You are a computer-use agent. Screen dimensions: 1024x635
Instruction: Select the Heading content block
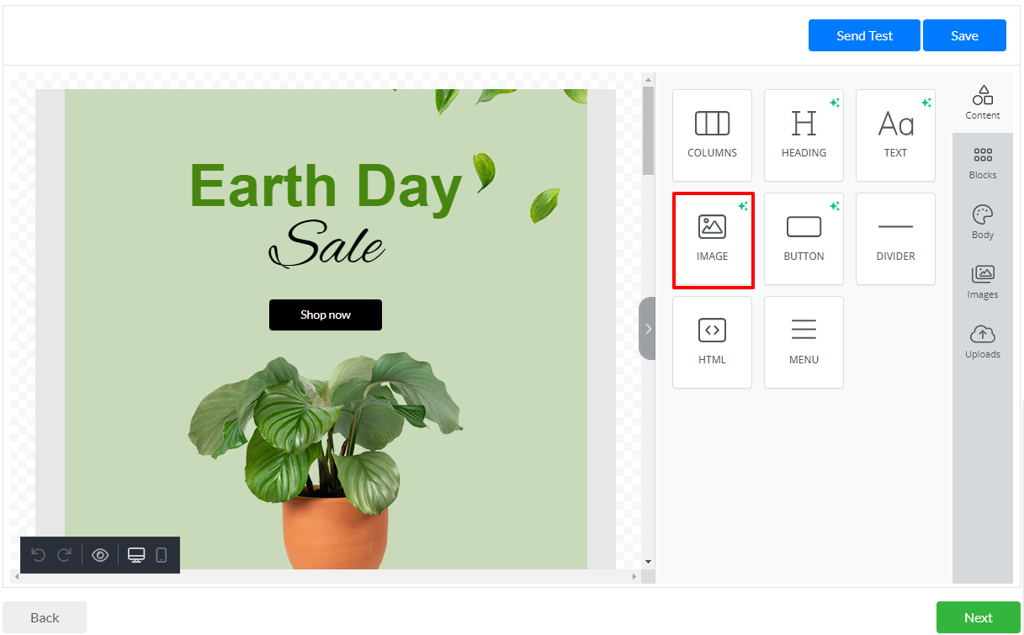(804, 135)
